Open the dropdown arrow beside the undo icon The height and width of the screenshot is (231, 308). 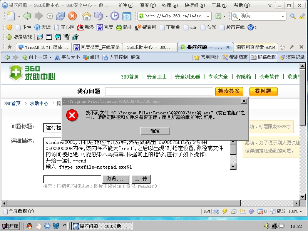pyautogui.click(x=107, y=17)
